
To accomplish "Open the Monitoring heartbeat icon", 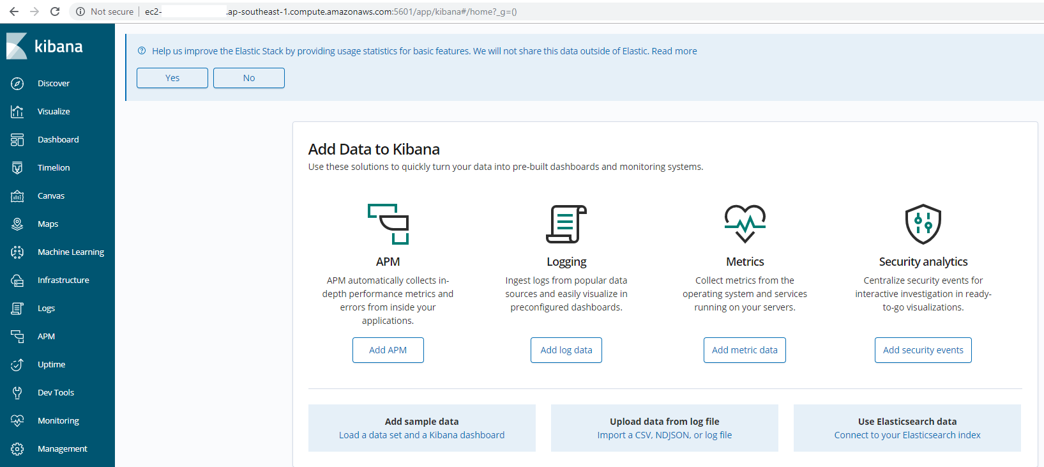I will (x=17, y=421).
